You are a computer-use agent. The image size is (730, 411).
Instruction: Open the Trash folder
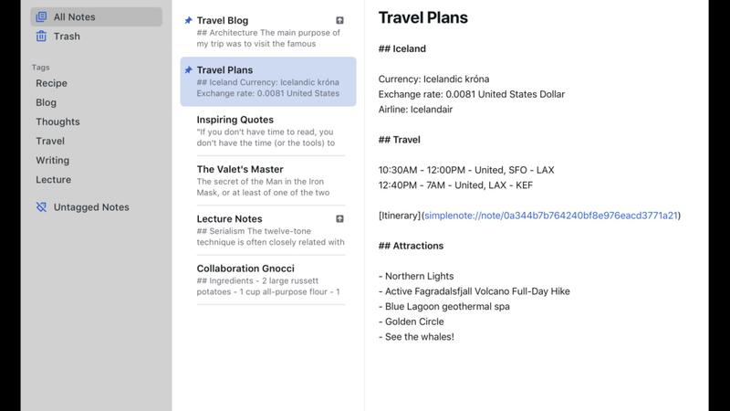[x=67, y=37]
